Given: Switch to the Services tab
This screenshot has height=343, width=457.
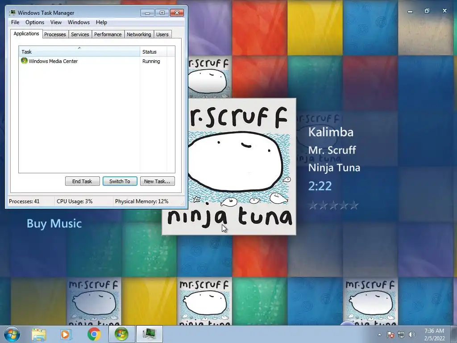Looking at the screenshot, I should coord(80,34).
